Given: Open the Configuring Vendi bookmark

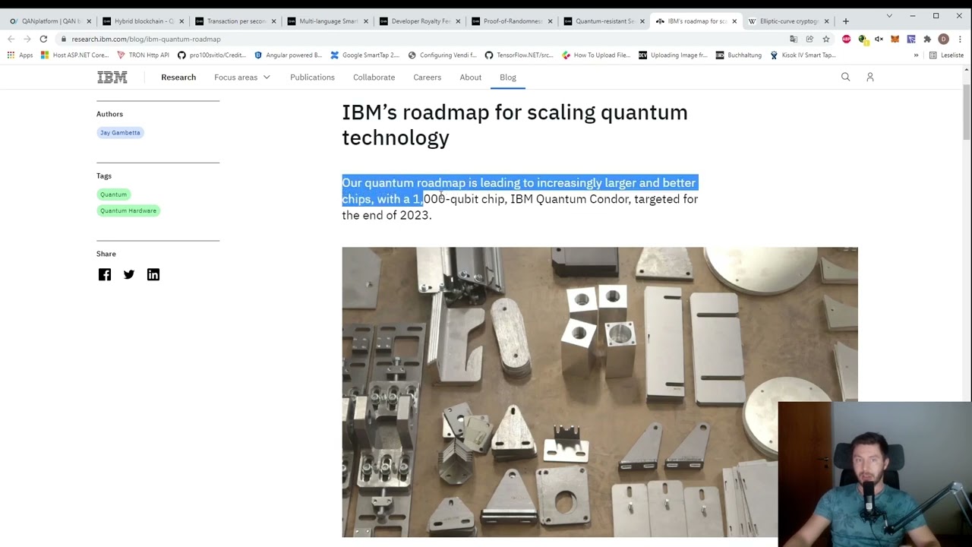Looking at the screenshot, I should (x=442, y=55).
